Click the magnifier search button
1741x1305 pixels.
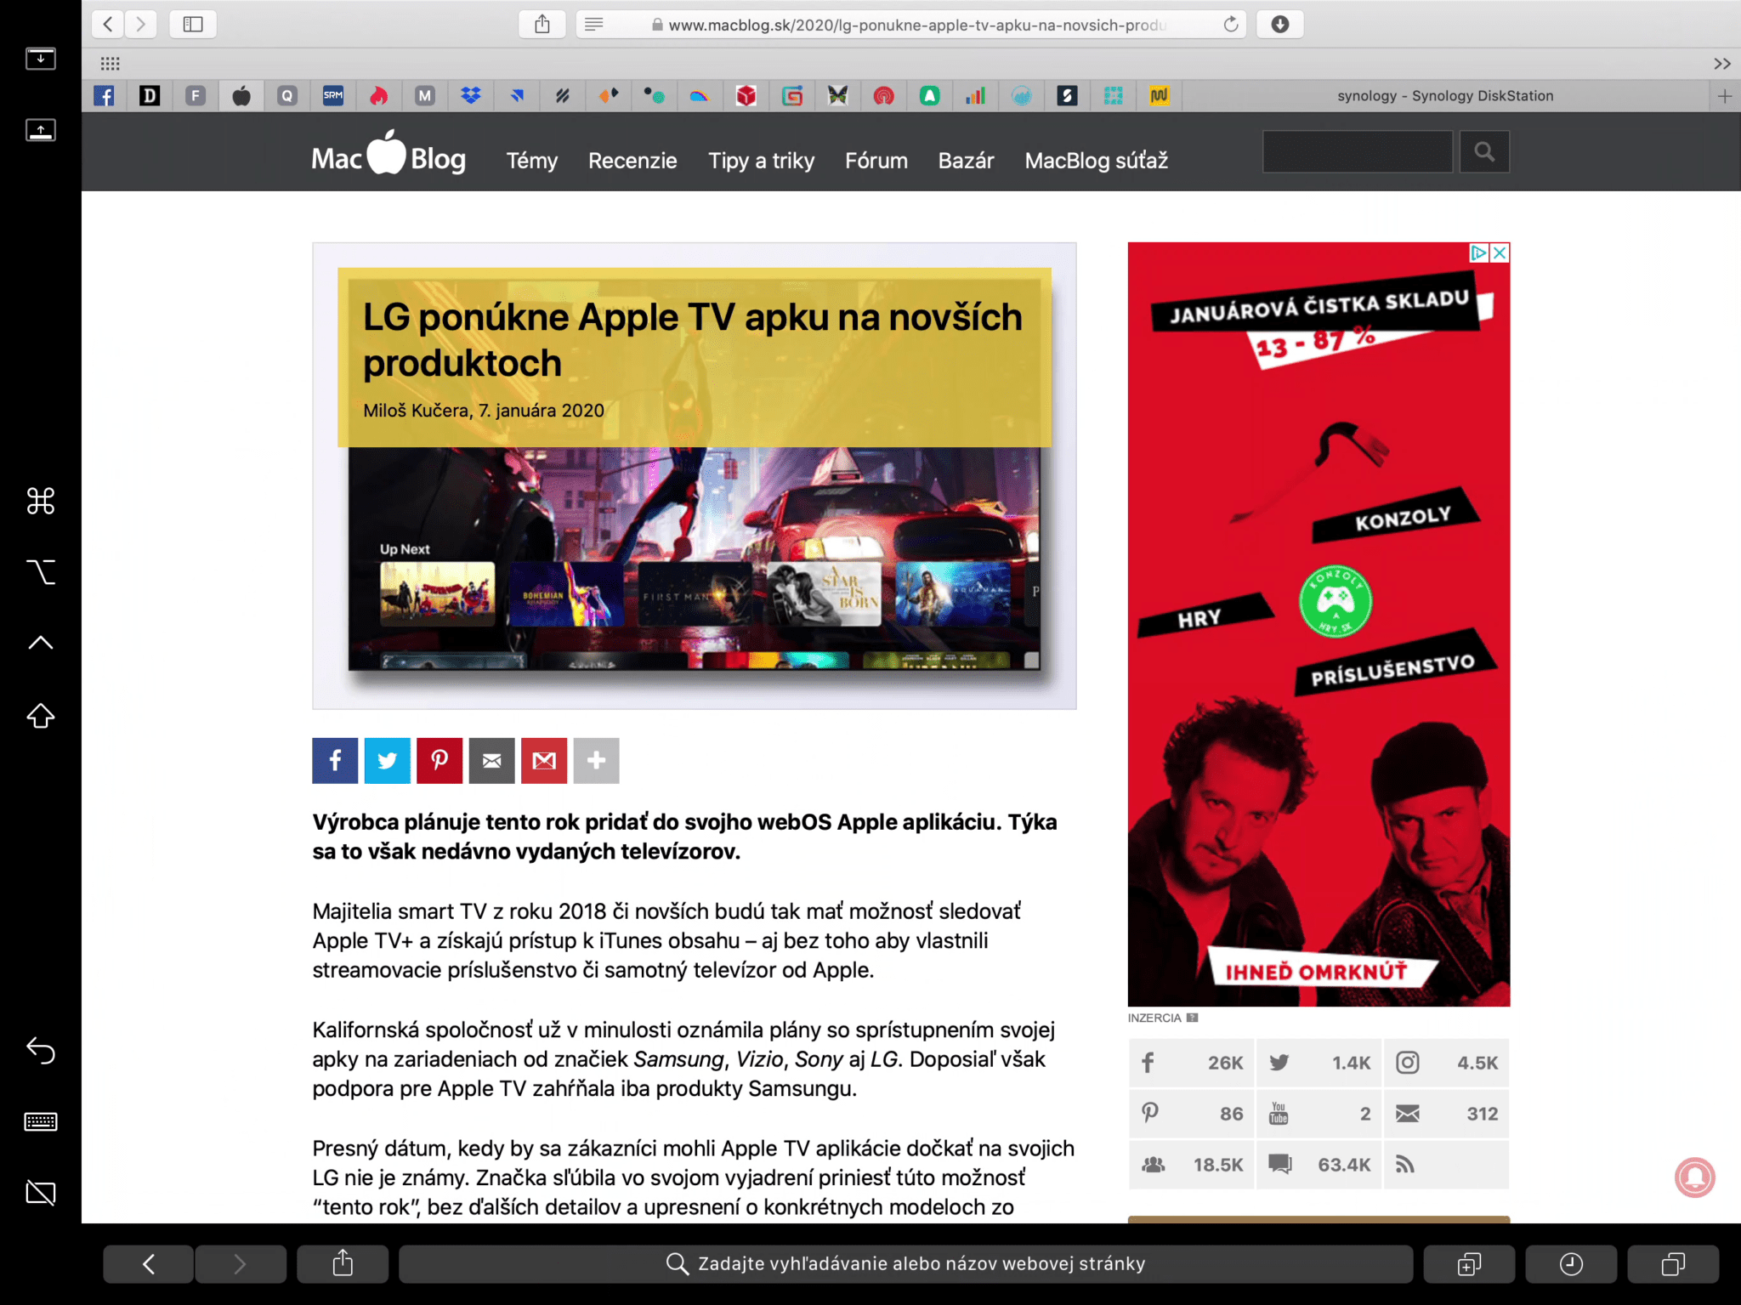pyautogui.click(x=1484, y=151)
